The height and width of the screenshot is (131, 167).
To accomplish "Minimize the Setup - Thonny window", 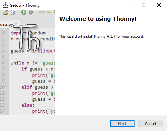I will [x=129, y=5].
